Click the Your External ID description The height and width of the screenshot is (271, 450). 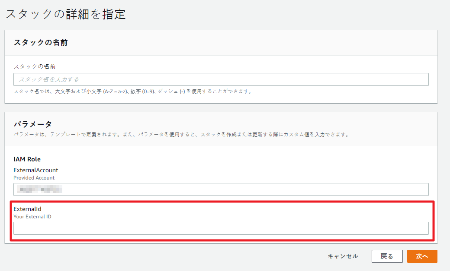[32, 217]
